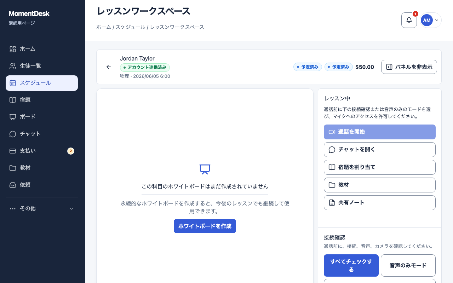Click the その他 three-dots icon
This screenshot has width=453, height=283.
click(13, 209)
